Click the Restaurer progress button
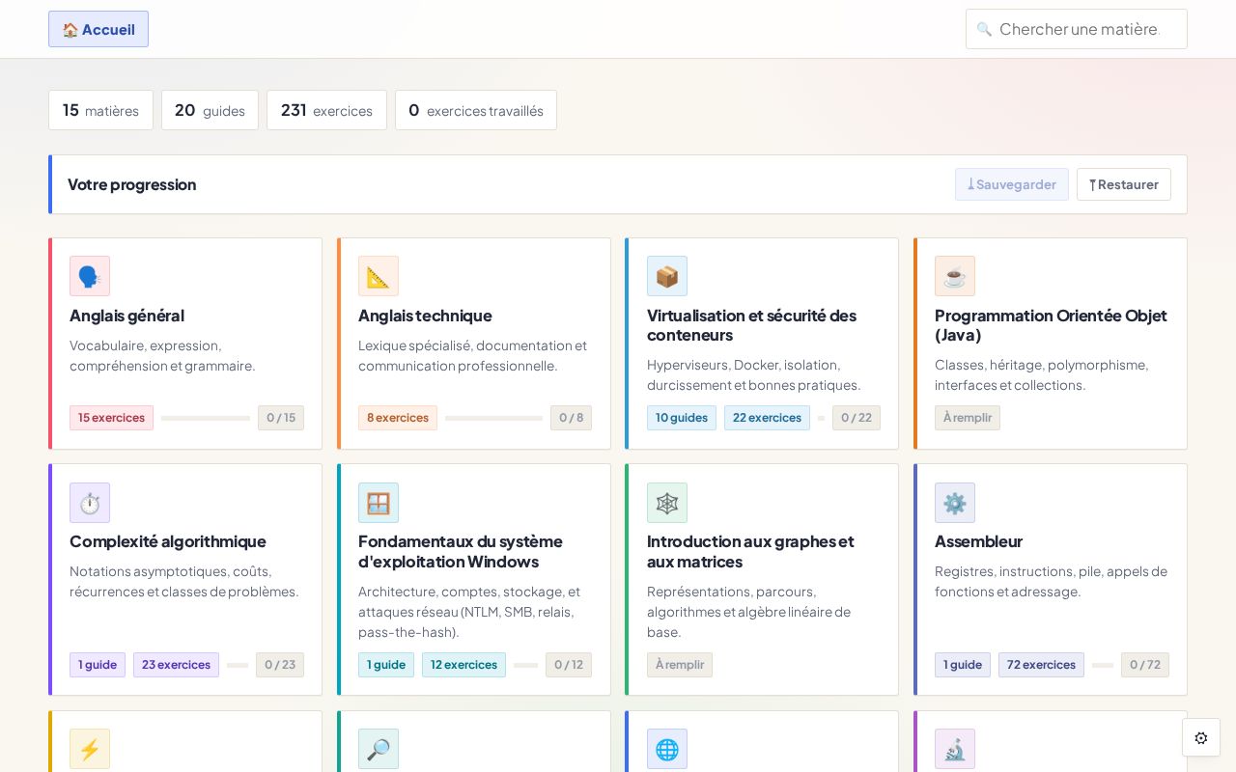The height and width of the screenshot is (772, 1236). click(1124, 184)
